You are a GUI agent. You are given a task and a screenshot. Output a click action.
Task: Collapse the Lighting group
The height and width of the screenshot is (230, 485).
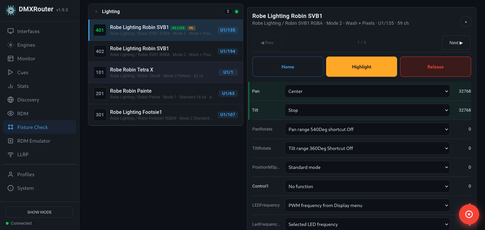click(x=96, y=12)
